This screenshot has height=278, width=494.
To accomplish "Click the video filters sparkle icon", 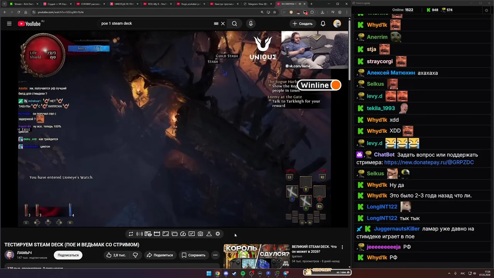I will coord(191,234).
